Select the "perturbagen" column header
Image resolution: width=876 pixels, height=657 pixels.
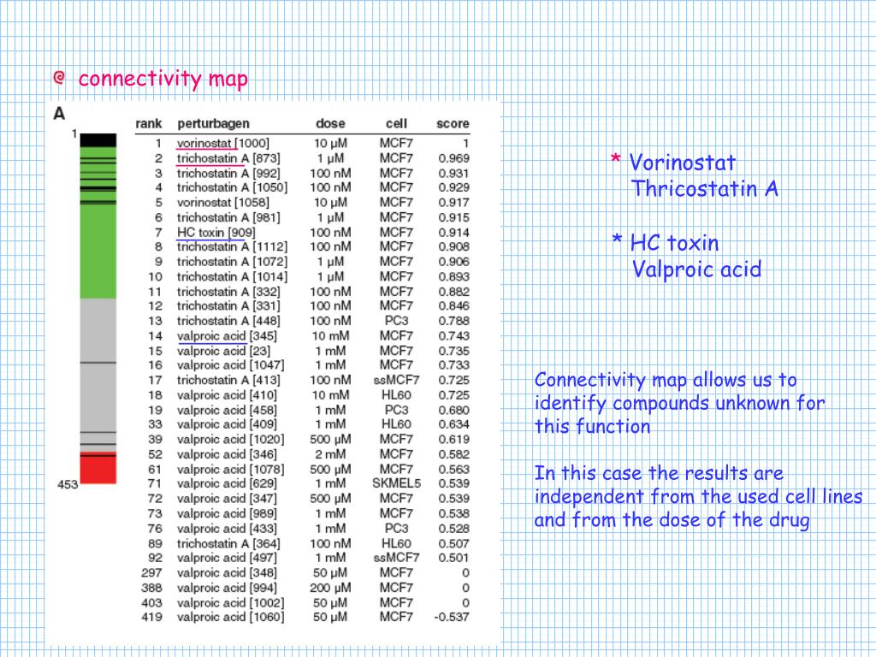click(x=213, y=123)
